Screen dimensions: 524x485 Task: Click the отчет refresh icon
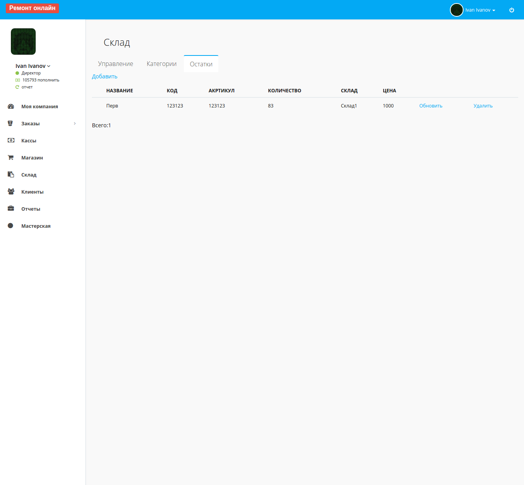17,87
